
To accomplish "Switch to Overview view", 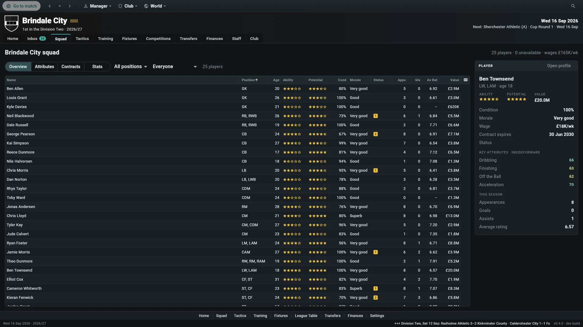I will tap(18, 67).
